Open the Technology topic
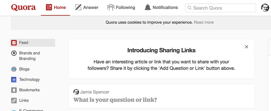The image size is (271, 111). point(30,80)
